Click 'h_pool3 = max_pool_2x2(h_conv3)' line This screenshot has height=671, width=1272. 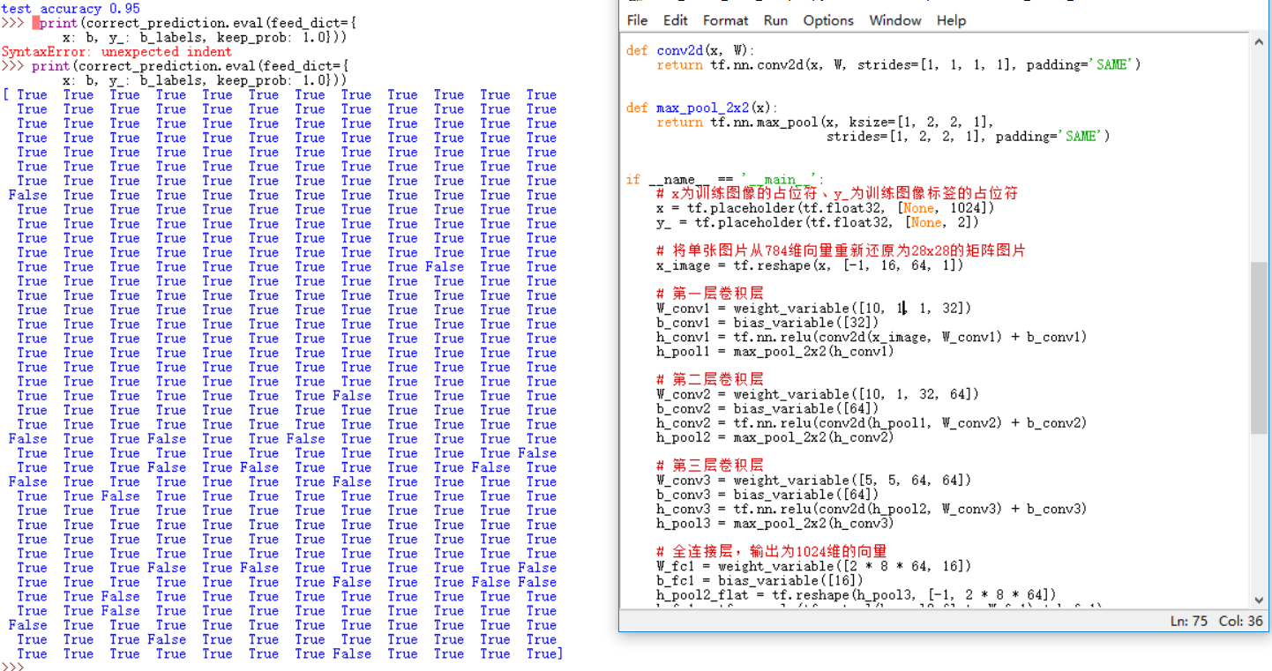(x=775, y=523)
